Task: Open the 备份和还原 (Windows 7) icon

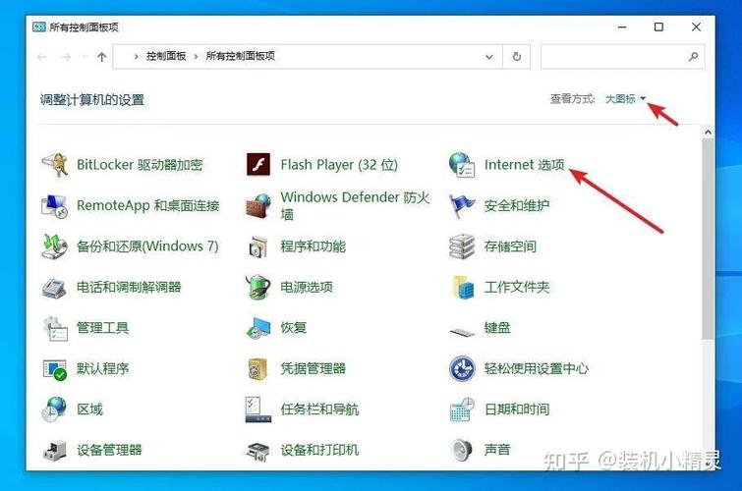Action: pos(55,246)
